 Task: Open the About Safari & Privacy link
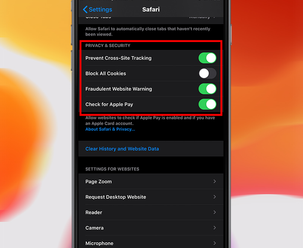tap(110, 129)
